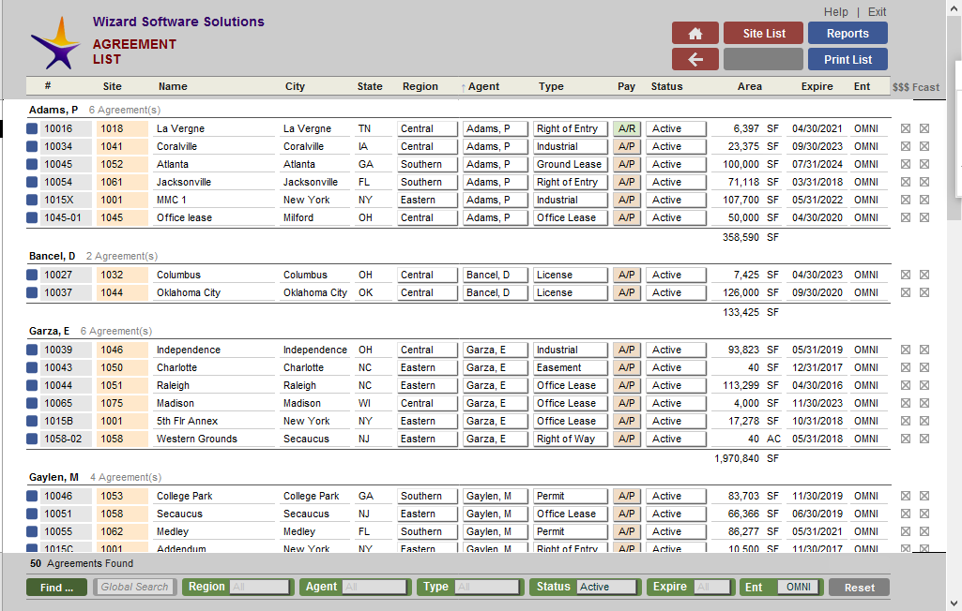
Task: Click the Wizard Software star logo
Action: tap(55, 43)
